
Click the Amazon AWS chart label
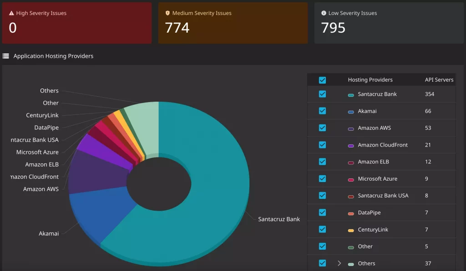click(41, 189)
